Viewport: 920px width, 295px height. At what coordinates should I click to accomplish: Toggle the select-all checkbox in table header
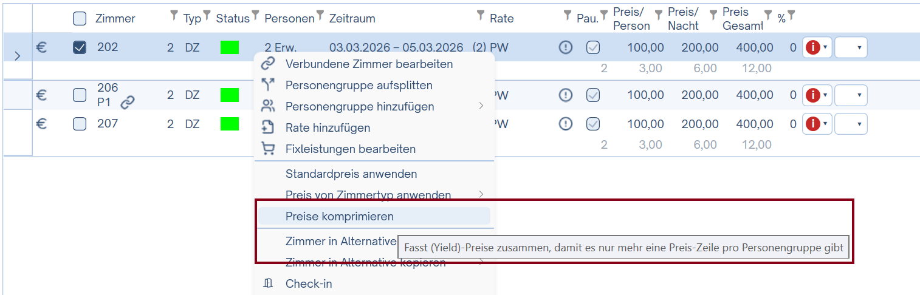pyautogui.click(x=80, y=19)
